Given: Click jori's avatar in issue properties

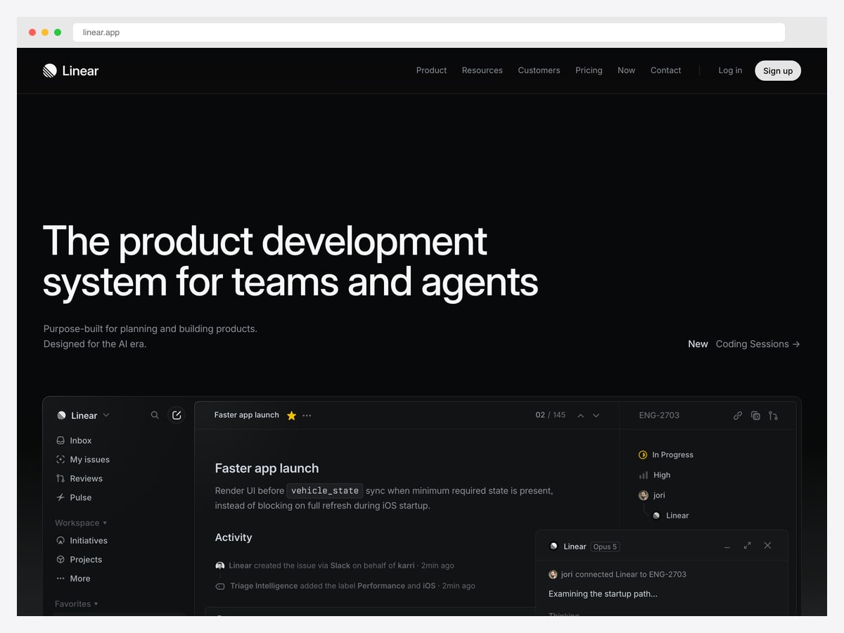Looking at the screenshot, I should (x=643, y=495).
